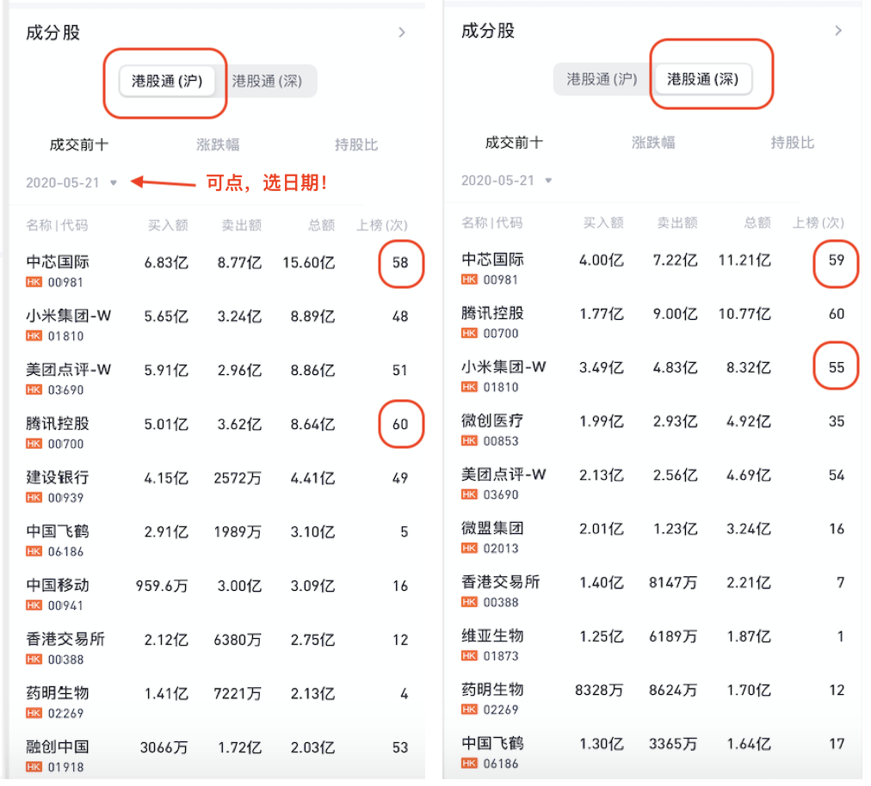Image resolution: width=871 pixels, height=786 pixels.
Task: Click HK badge of 中芯国际 in right panel
Action: [469, 279]
